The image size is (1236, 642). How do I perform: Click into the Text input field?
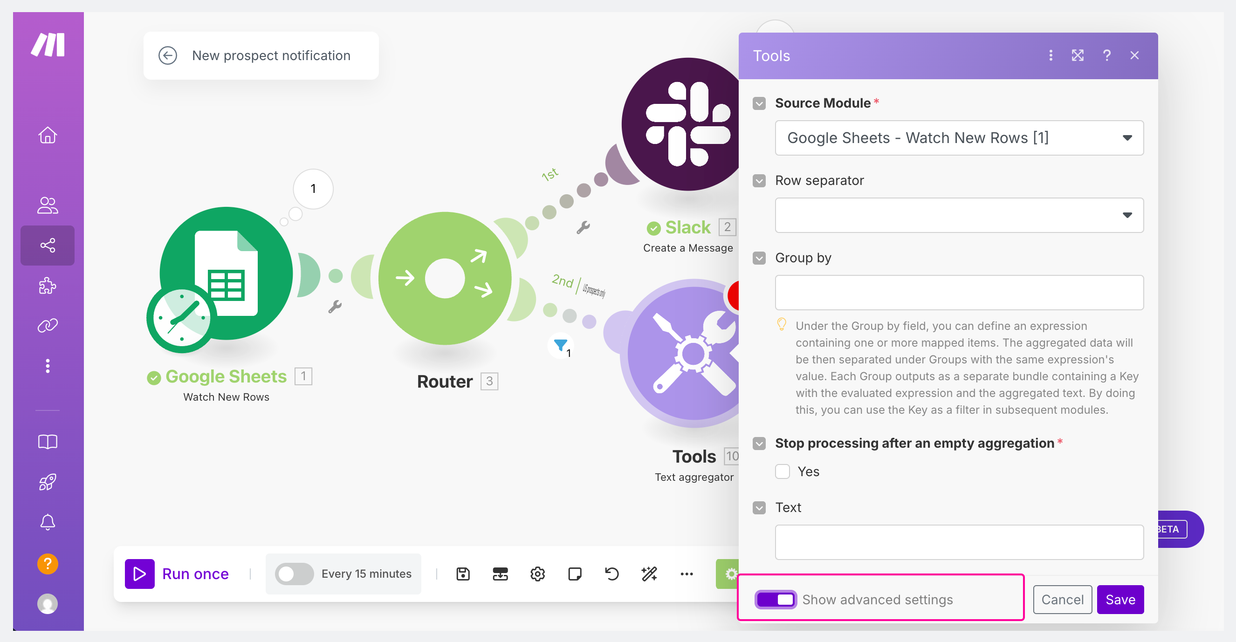(x=959, y=542)
